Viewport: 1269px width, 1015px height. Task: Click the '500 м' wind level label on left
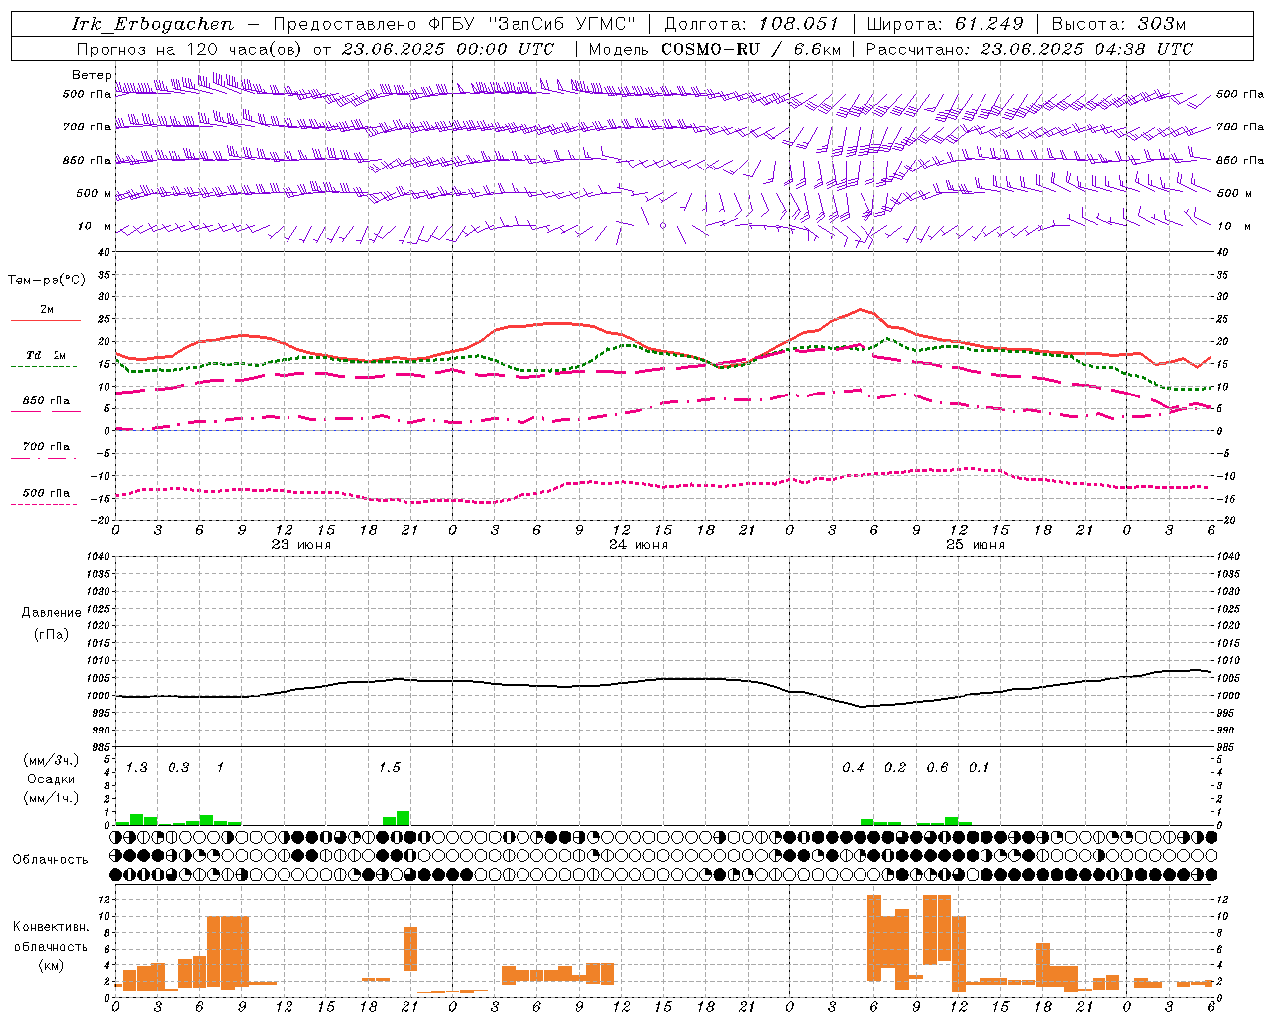click(x=94, y=193)
